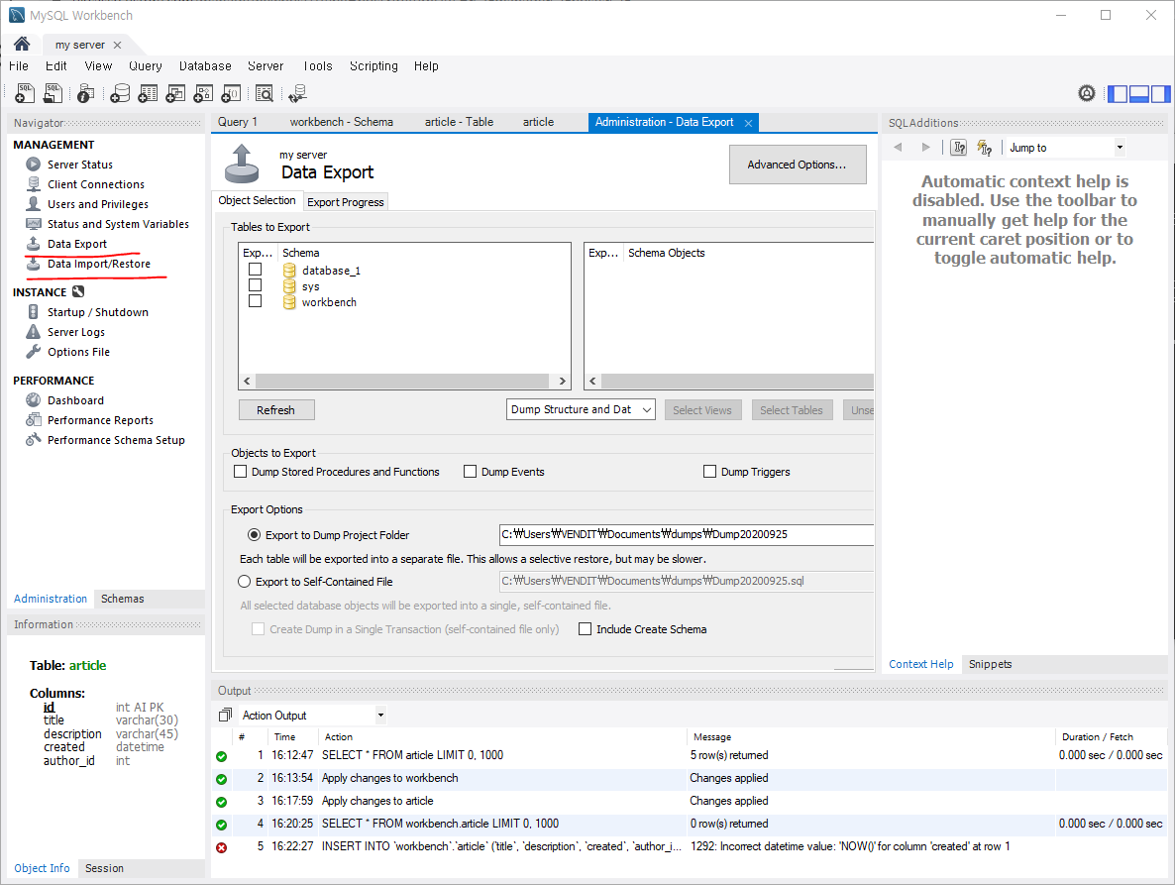Open the object inspector icon
The width and height of the screenshot is (1175, 885).
pos(86,93)
